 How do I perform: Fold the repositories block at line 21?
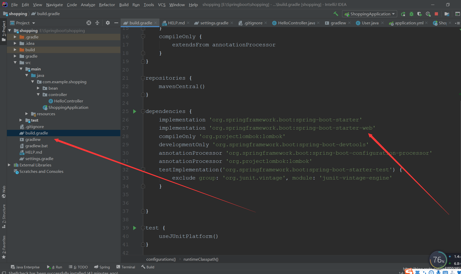143,78
